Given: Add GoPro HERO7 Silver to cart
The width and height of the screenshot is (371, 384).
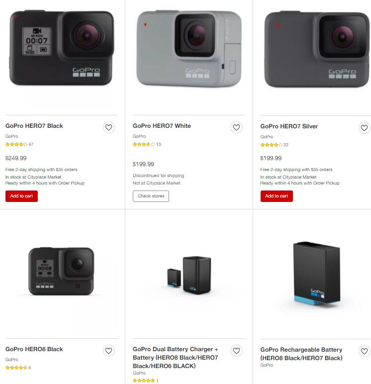Looking at the screenshot, I should [x=277, y=196].
